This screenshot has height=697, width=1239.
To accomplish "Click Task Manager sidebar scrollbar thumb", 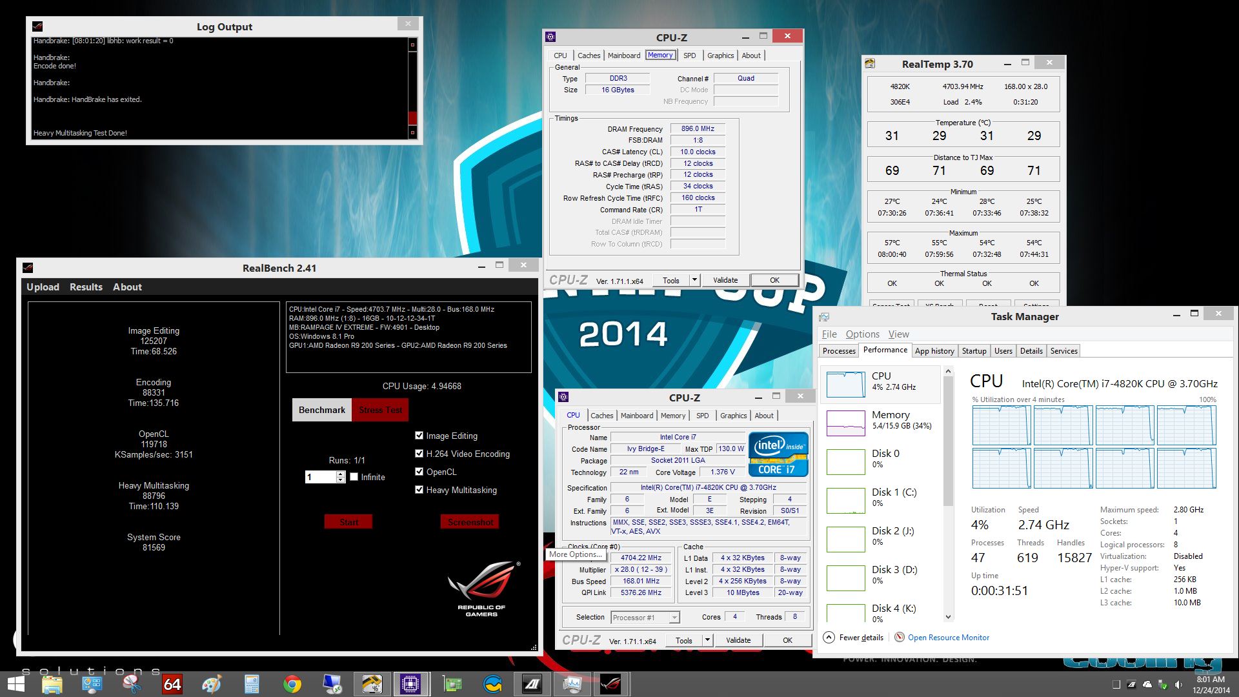I will click(948, 441).
